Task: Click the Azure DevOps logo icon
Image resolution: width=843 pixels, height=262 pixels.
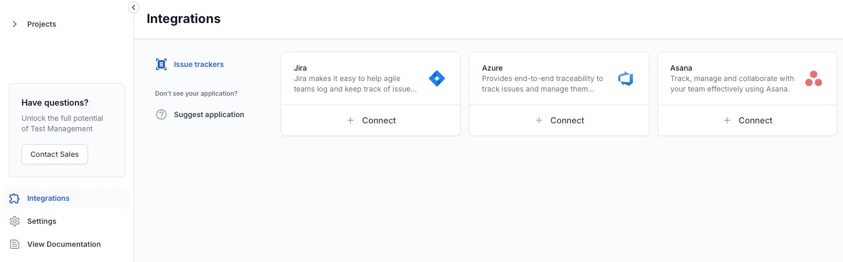Action: [626, 78]
